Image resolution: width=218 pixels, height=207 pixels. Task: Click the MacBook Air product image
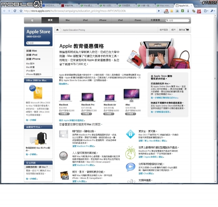point(110,98)
